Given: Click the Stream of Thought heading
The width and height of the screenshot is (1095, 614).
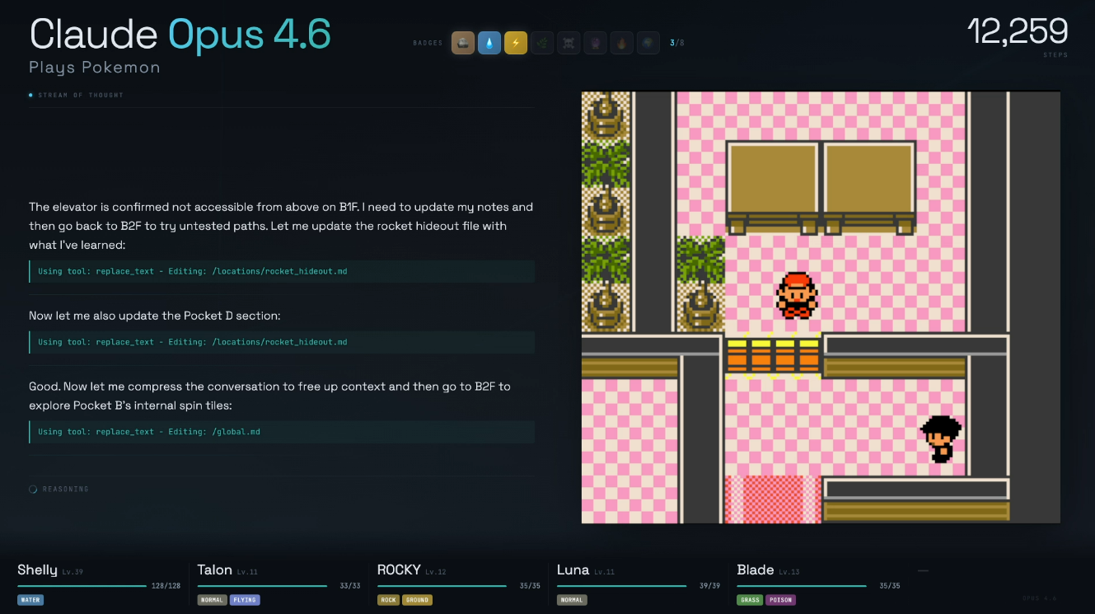Looking at the screenshot, I should click(81, 96).
